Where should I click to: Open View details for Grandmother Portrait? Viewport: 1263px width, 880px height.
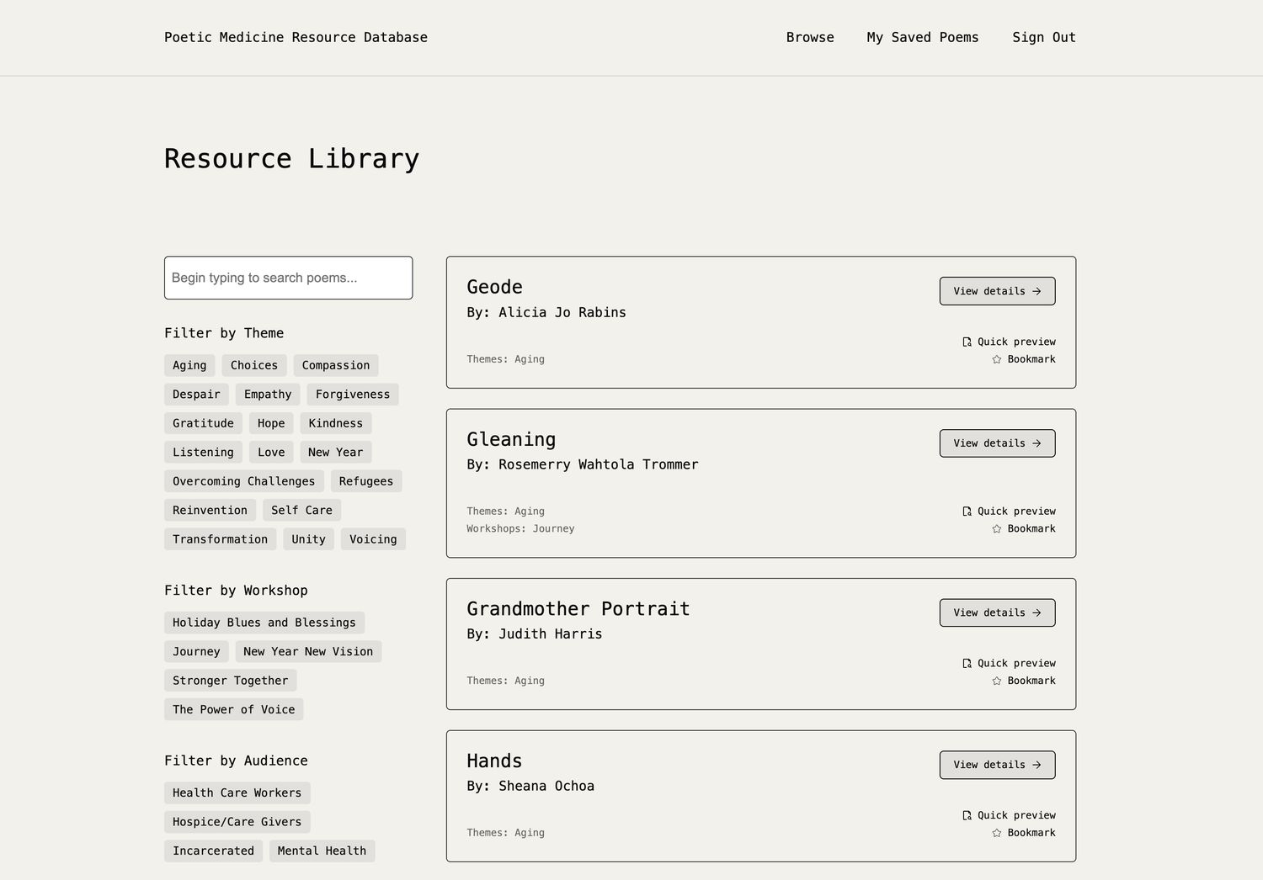point(997,612)
